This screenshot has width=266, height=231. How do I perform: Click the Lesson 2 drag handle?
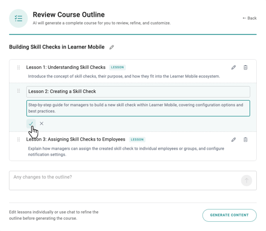(18, 91)
